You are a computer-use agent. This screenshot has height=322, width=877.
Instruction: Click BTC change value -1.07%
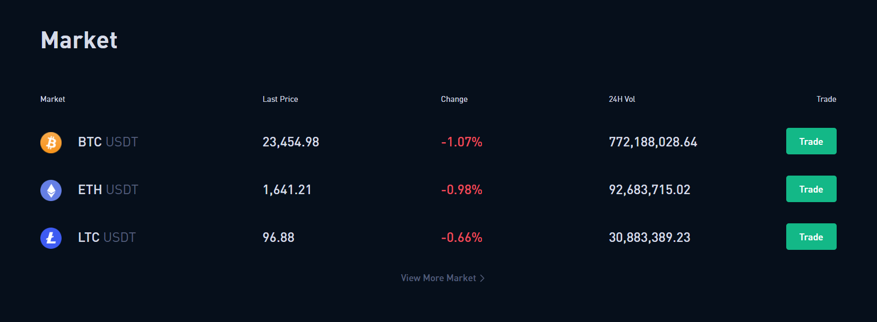pos(462,142)
